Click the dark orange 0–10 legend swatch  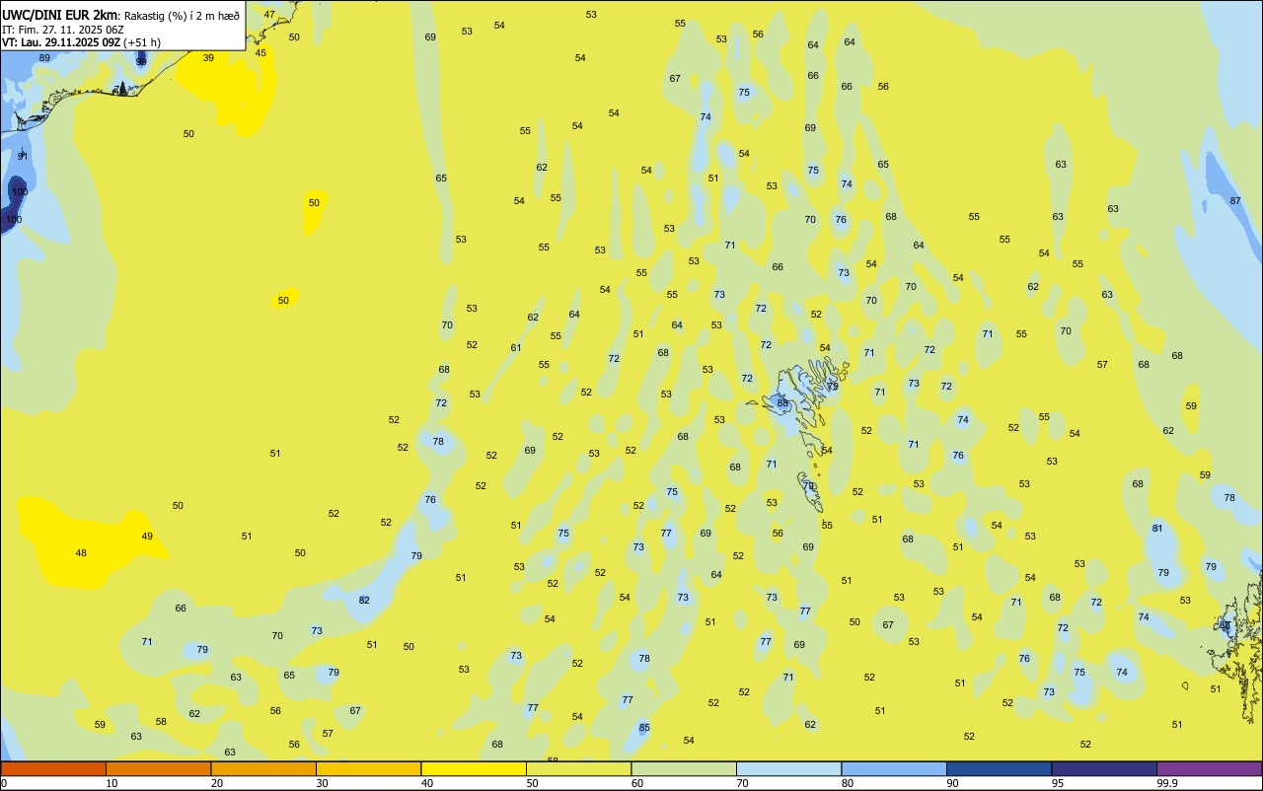click(x=53, y=768)
